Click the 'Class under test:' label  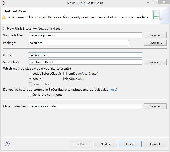click(x=15, y=106)
